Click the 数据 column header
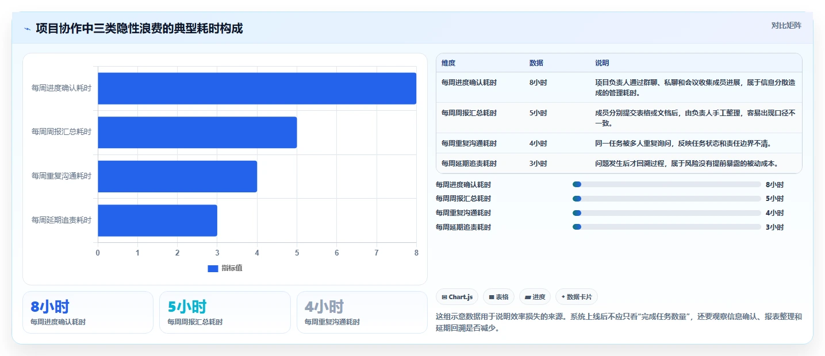This screenshot has height=356, width=825. [536, 63]
